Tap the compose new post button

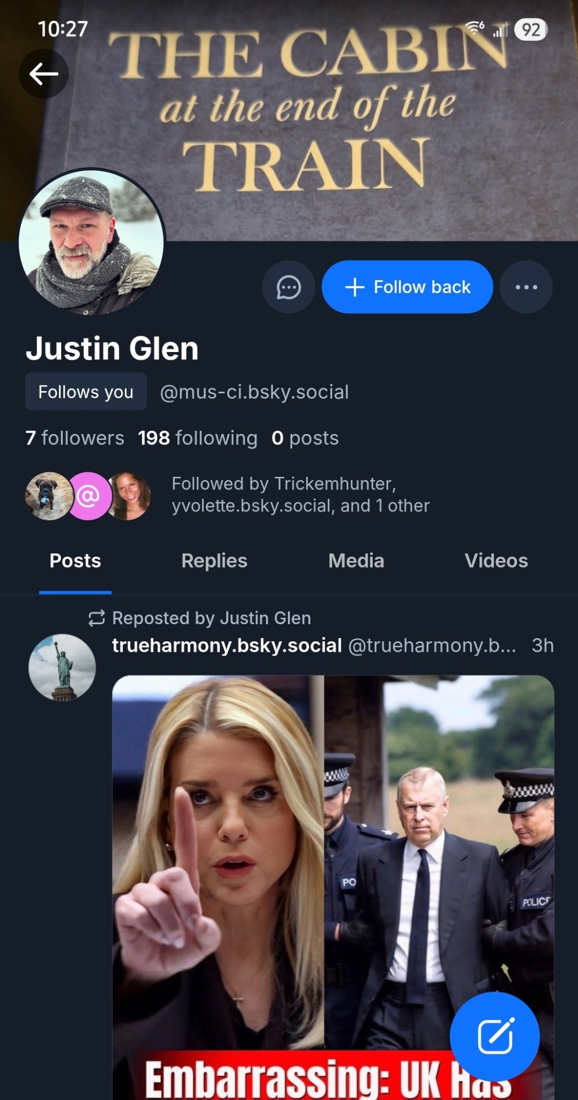(494, 1036)
